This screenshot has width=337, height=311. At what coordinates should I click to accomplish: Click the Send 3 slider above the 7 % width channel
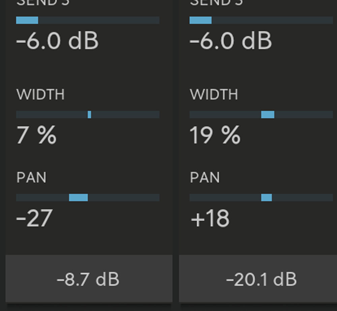(x=88, y=20)
